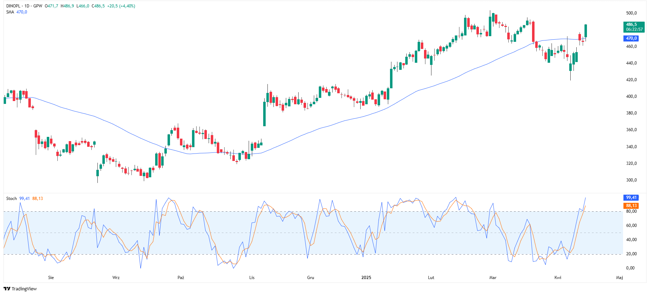Click the Sie month label on time axis
The width and height of the screenshot is (650, 295).
[51, 278]
